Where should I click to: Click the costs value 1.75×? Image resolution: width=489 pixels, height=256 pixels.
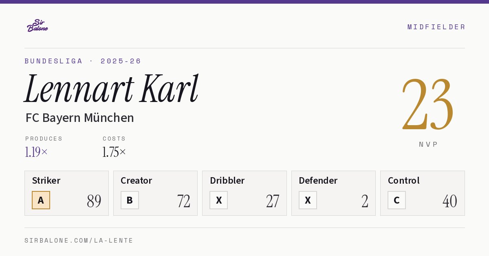coord(114,152)
